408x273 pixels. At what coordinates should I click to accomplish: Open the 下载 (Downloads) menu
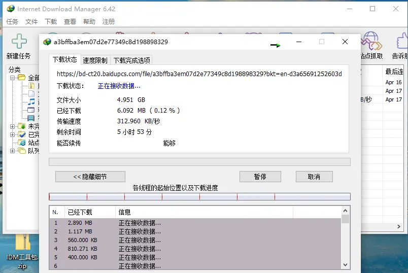51,22
